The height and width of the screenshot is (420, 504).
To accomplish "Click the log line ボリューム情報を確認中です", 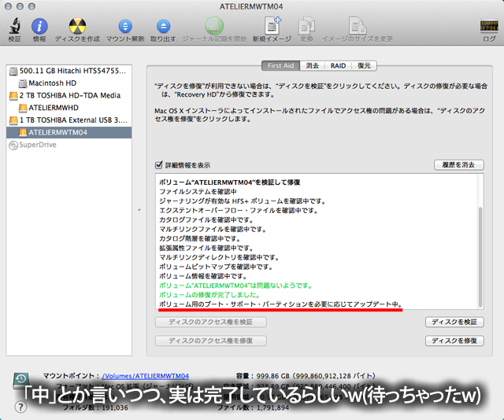I will coord(203,276).
